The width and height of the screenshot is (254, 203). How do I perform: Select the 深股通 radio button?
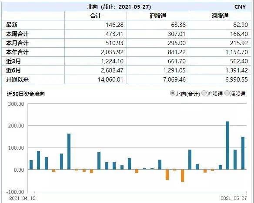tap(227, 93)
